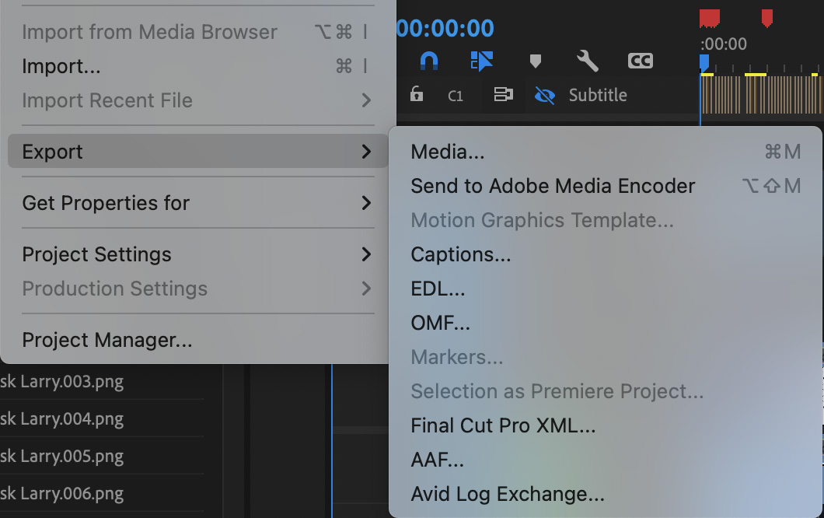Viewport: 824px width, 518px height.
Task: Toggle the Subtitle track lock
Action: [x=417, y=95]
